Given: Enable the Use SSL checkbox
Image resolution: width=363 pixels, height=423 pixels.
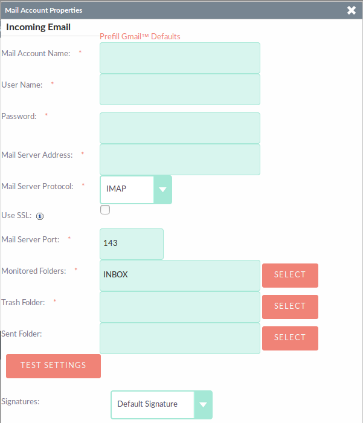Looking at the screenshot, I should coord(105,210).
